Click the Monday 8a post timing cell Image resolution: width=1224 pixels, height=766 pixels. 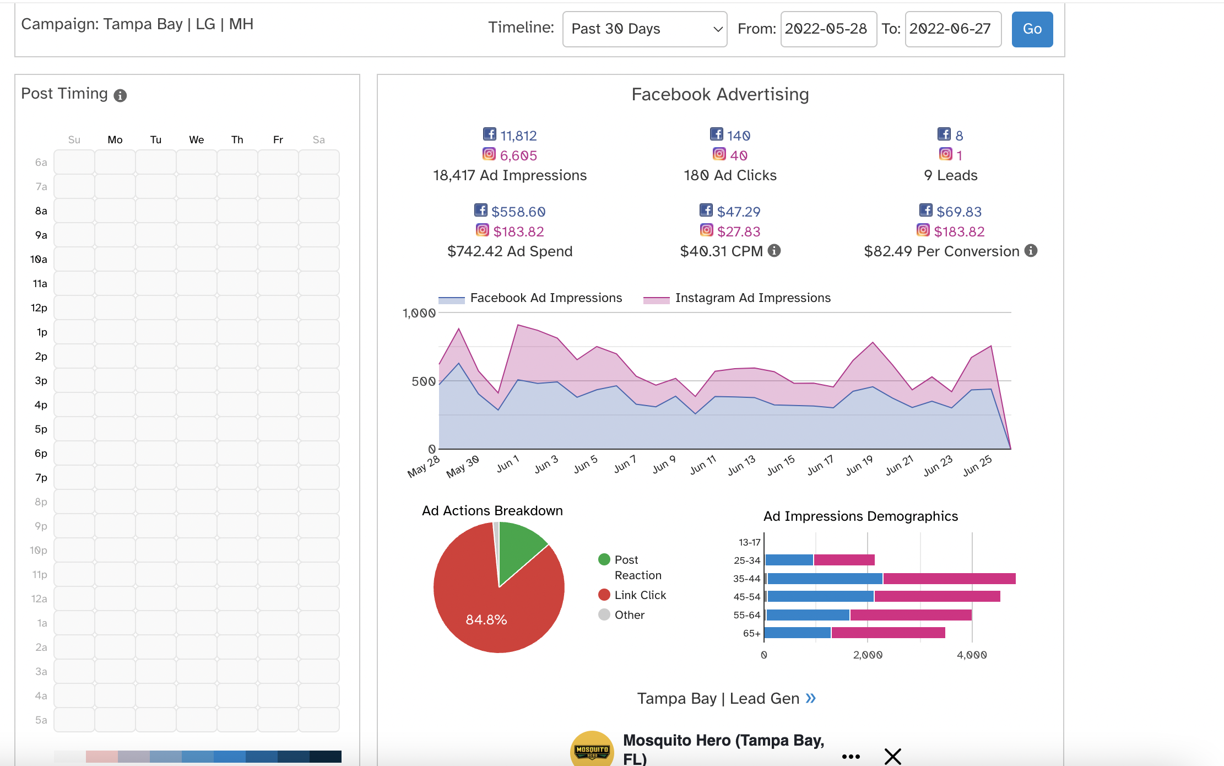tap(115, 211)
